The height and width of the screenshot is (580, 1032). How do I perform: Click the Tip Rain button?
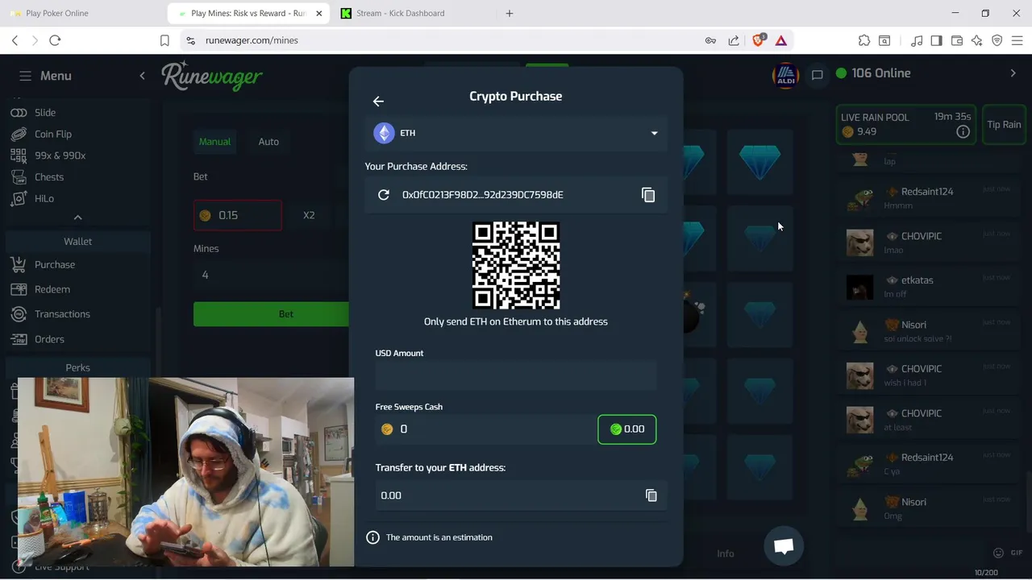pos(1004,125)
